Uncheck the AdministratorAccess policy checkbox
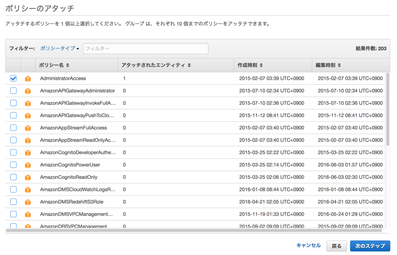 pos(14,78)
